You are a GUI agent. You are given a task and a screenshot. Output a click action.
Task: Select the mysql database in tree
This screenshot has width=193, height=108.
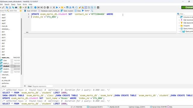pos(4,78)
